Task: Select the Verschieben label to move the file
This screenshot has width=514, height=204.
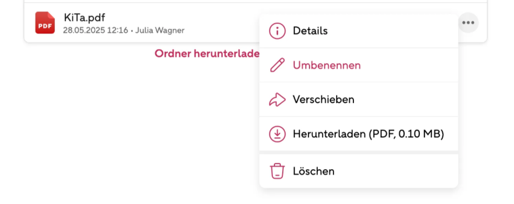Action: 324,99
